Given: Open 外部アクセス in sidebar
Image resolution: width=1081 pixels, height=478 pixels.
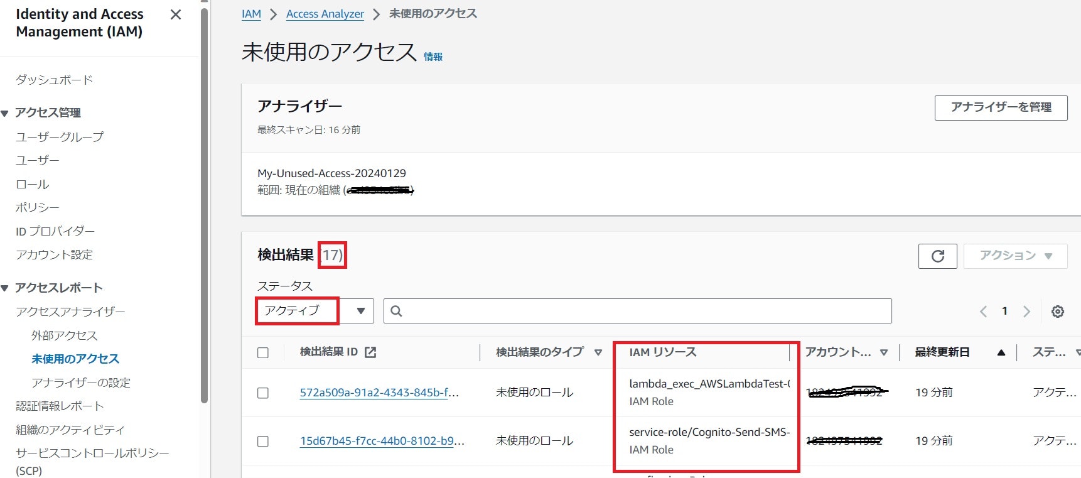Looking at the screenshot, I should click(x=65, y=335).
